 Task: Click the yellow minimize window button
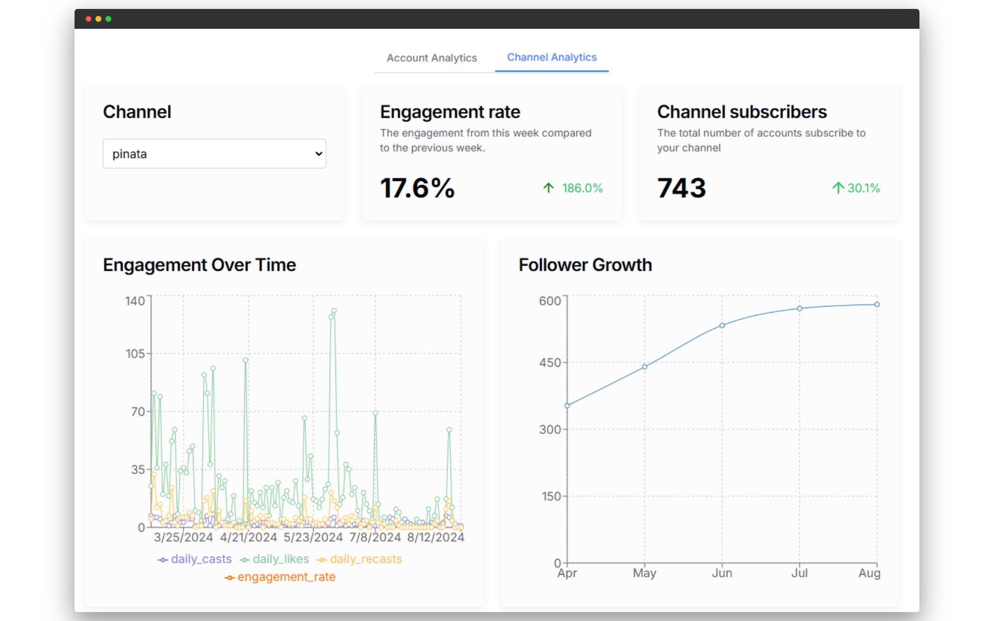click(98, 19)
